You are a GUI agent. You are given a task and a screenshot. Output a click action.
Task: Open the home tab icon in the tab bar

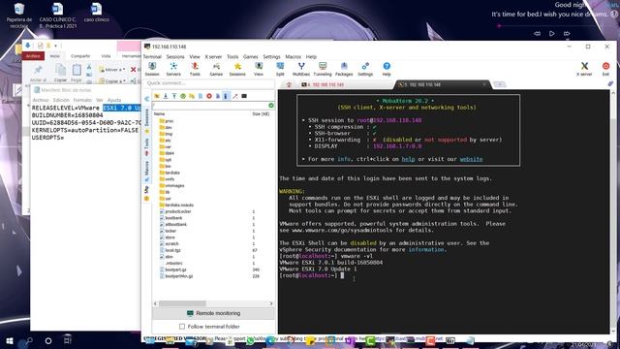[289, 84]
